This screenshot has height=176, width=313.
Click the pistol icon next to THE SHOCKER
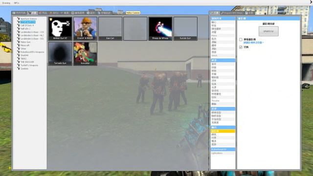(x=19, y=62)
